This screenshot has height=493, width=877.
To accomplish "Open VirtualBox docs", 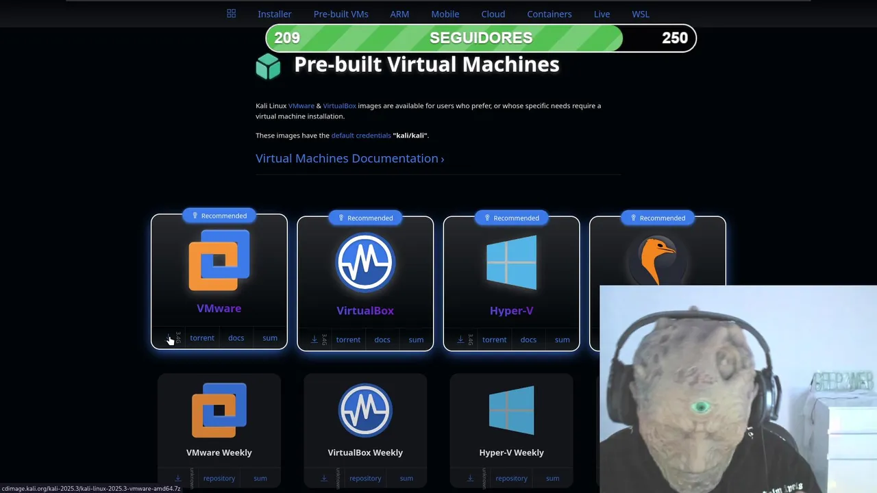I will point(382,340).
